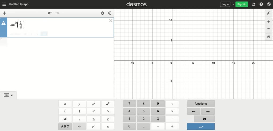Insert pi from the keypad
273x131 pixels.
(108, 126)
